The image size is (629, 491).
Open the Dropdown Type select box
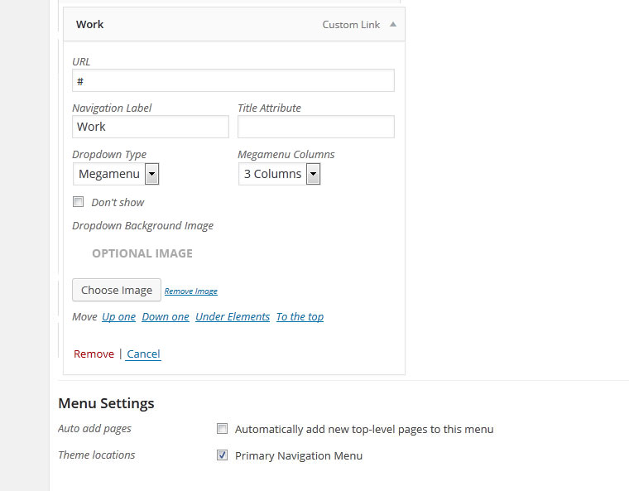pos(116,174)
